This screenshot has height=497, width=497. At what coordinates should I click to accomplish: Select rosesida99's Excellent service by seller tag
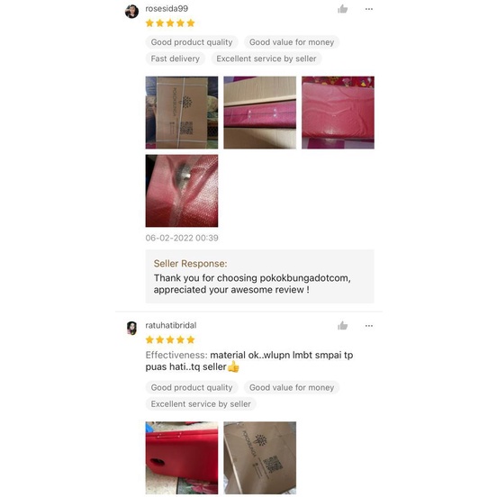(x=267, y=59)
